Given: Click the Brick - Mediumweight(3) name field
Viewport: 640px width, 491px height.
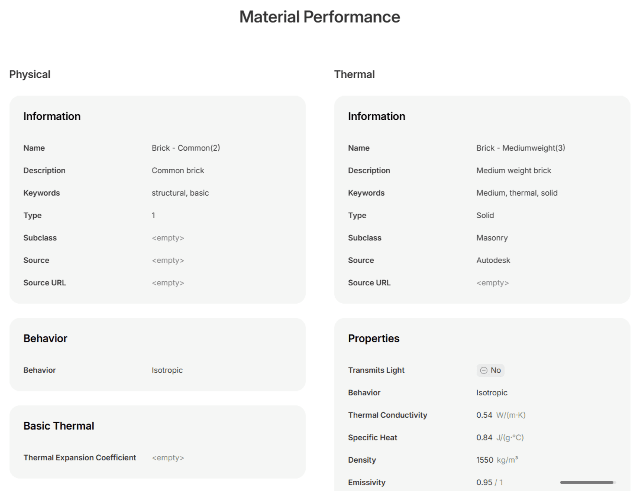Looking at the screenshot, I should [521, 148].
